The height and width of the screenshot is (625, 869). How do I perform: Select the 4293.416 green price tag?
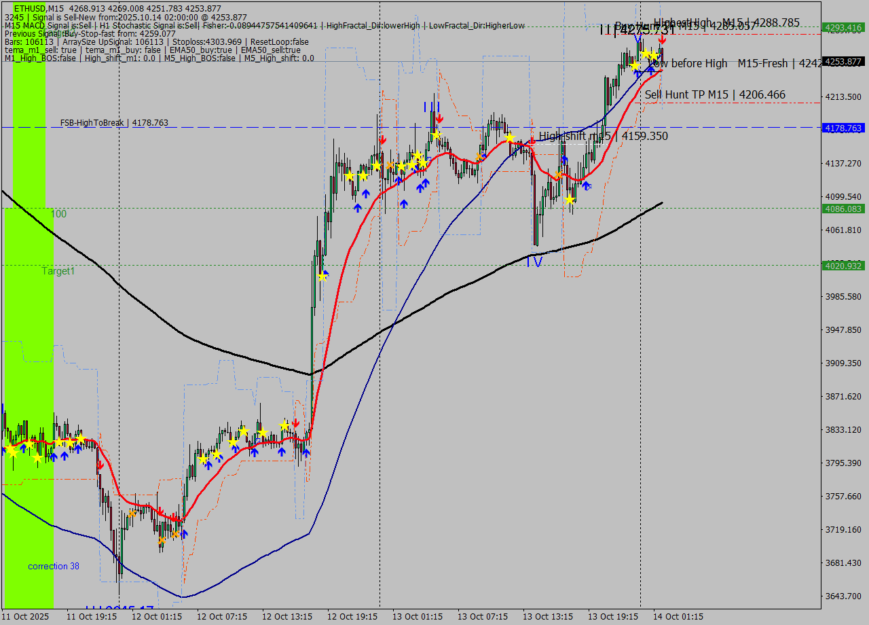click(843, 28)
